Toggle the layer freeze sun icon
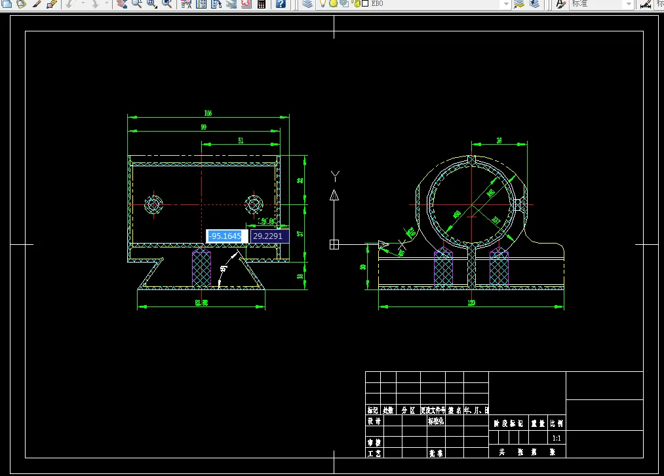This screenshot has height=476, width=664. [x=333, y=3]
